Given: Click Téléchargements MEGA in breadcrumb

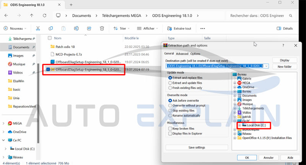Looking at the screenshot, I should [122, 16].
